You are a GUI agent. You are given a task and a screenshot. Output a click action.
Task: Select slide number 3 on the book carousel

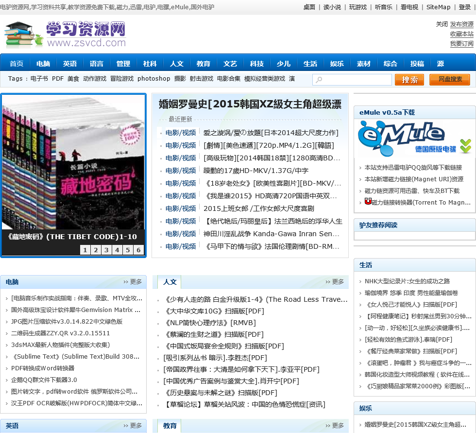coord(106,250)
